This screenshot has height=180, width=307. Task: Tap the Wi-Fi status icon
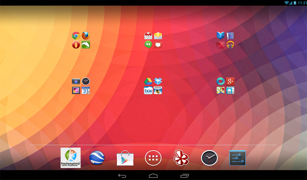pos(287,3)
